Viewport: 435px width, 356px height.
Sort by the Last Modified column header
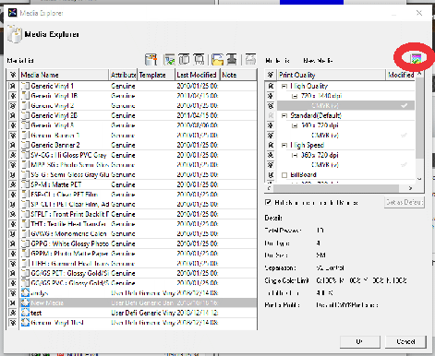pyautogui.click(x=198, y=75)
